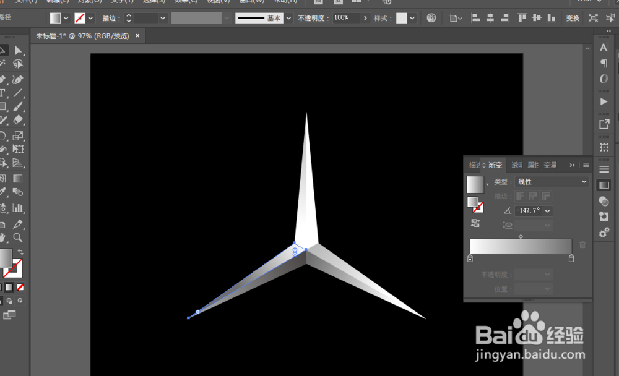Image resolution: width=619 pixels, height=376 pixels.
Task: Open Paragraph panel from right dock
Action: (604, 63)
